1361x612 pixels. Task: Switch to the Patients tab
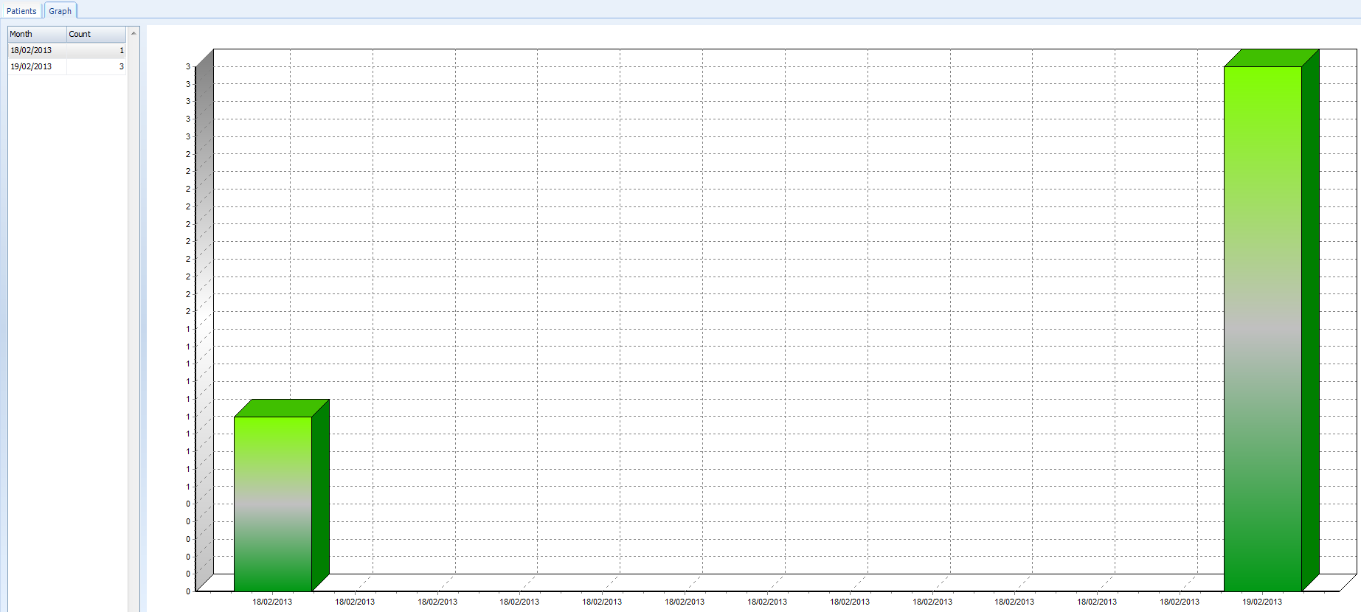point(21,11)
